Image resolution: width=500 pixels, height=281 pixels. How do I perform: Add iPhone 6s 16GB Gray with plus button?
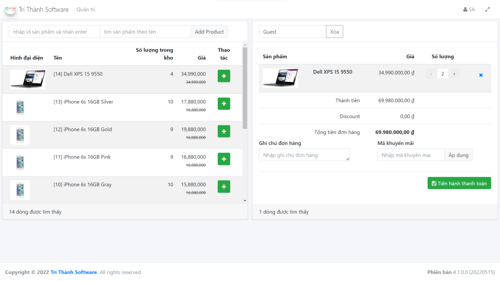224,187
